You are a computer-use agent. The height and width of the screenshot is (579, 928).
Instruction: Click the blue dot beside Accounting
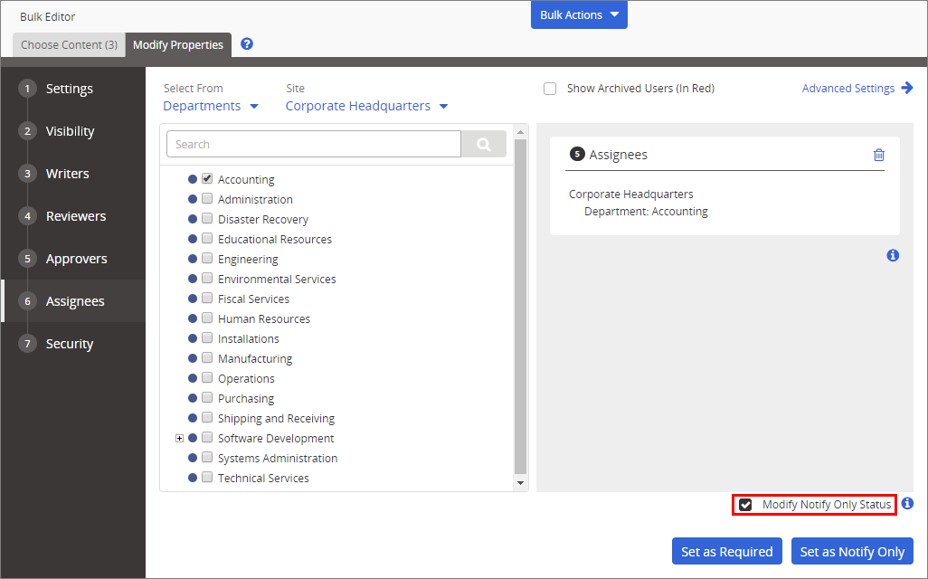(x=193, y=179)
